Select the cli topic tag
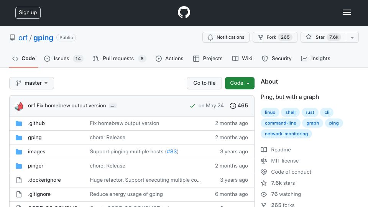Viewport: 368px width, 207px height. click(327, 112)
